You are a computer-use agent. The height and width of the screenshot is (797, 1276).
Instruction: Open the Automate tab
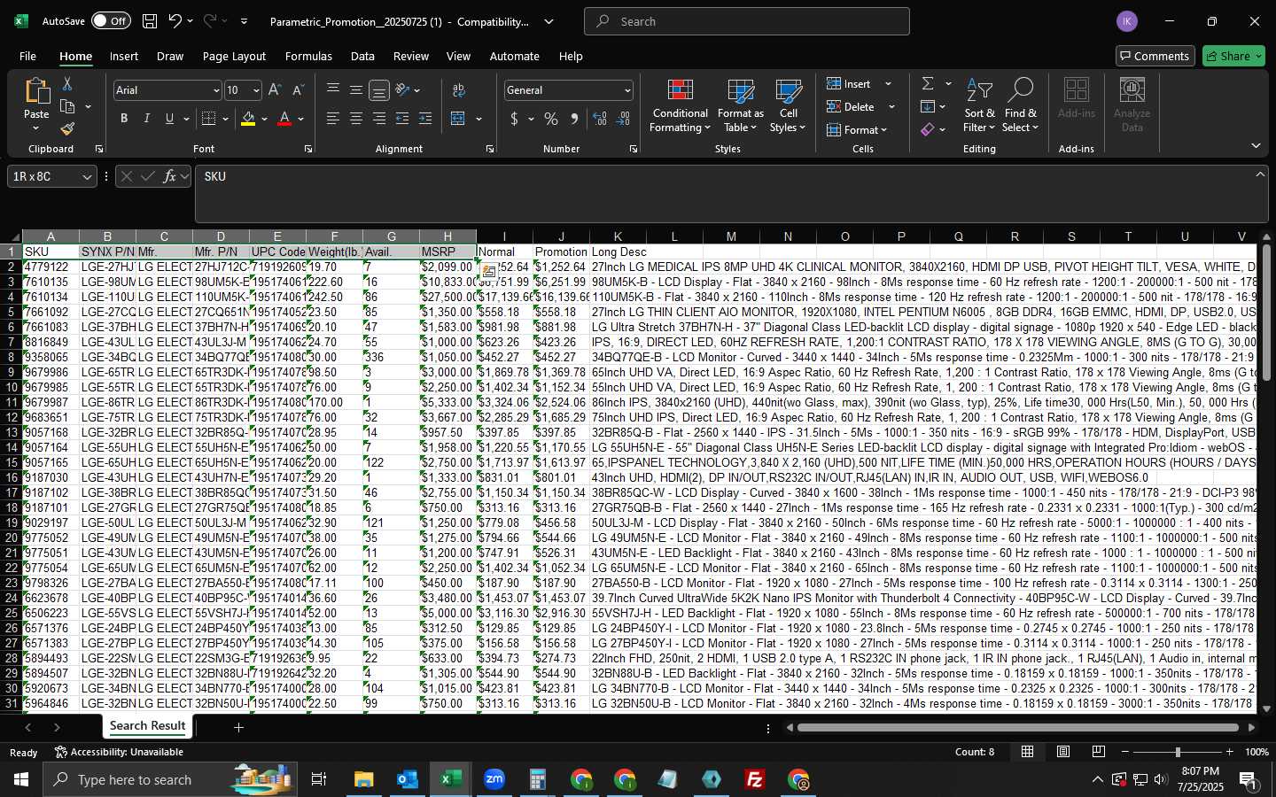point(515,56)
